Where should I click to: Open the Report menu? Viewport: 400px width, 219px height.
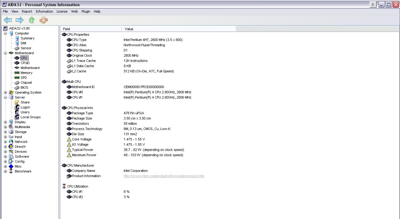(27, 11)
